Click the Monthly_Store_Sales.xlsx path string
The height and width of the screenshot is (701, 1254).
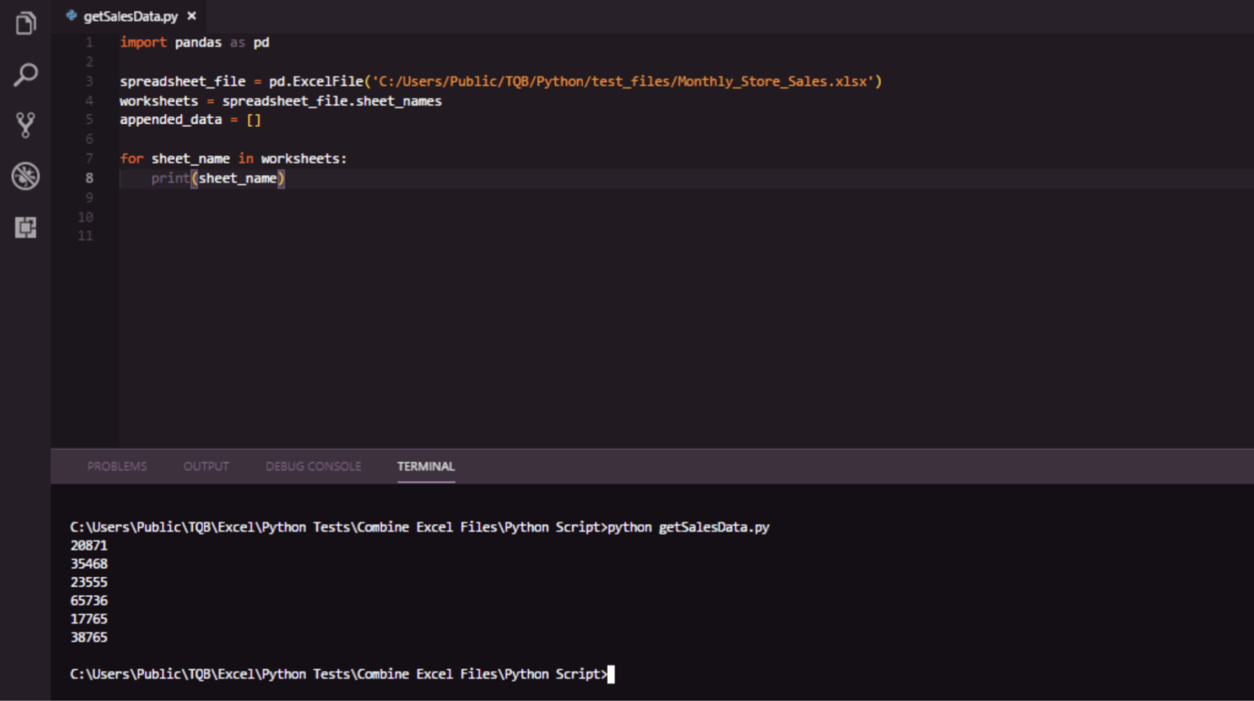pyautogui.click(x=626, y=82)
